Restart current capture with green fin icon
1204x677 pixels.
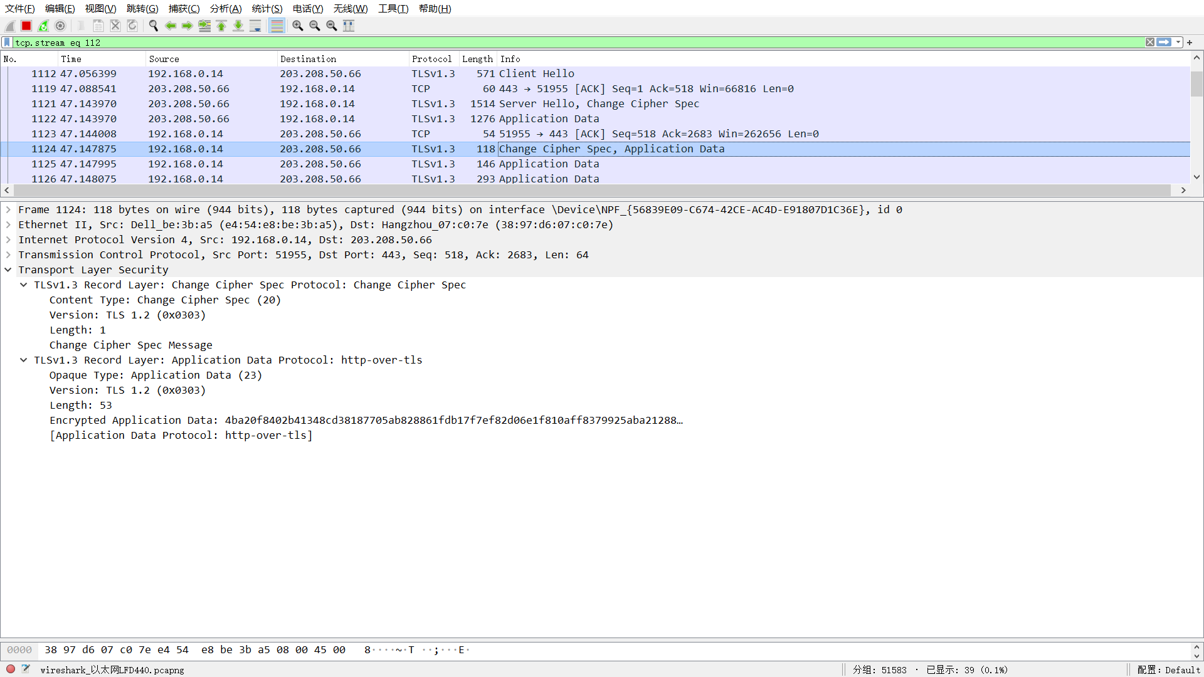pyautogui.click(x=43, y=26)
